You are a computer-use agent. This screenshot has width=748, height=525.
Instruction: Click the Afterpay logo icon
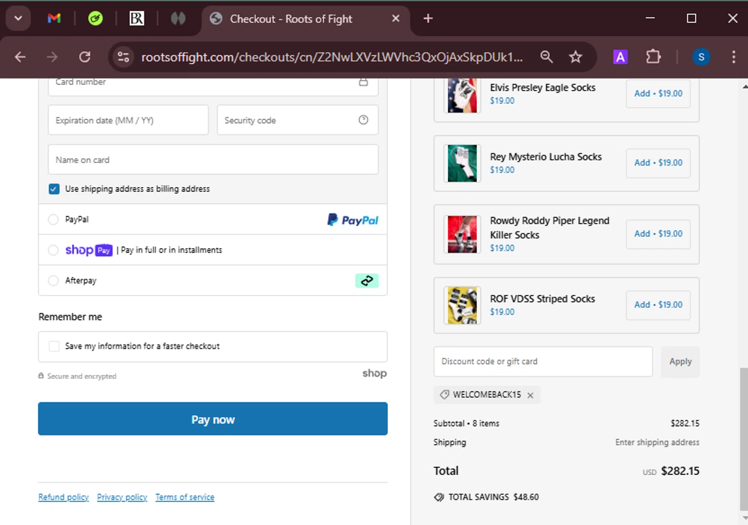coord(367,281)
